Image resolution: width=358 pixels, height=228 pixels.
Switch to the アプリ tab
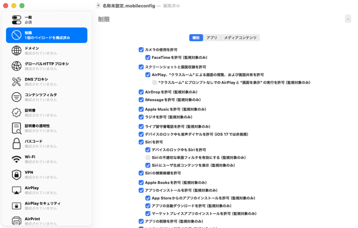click(x=212, y=38)
